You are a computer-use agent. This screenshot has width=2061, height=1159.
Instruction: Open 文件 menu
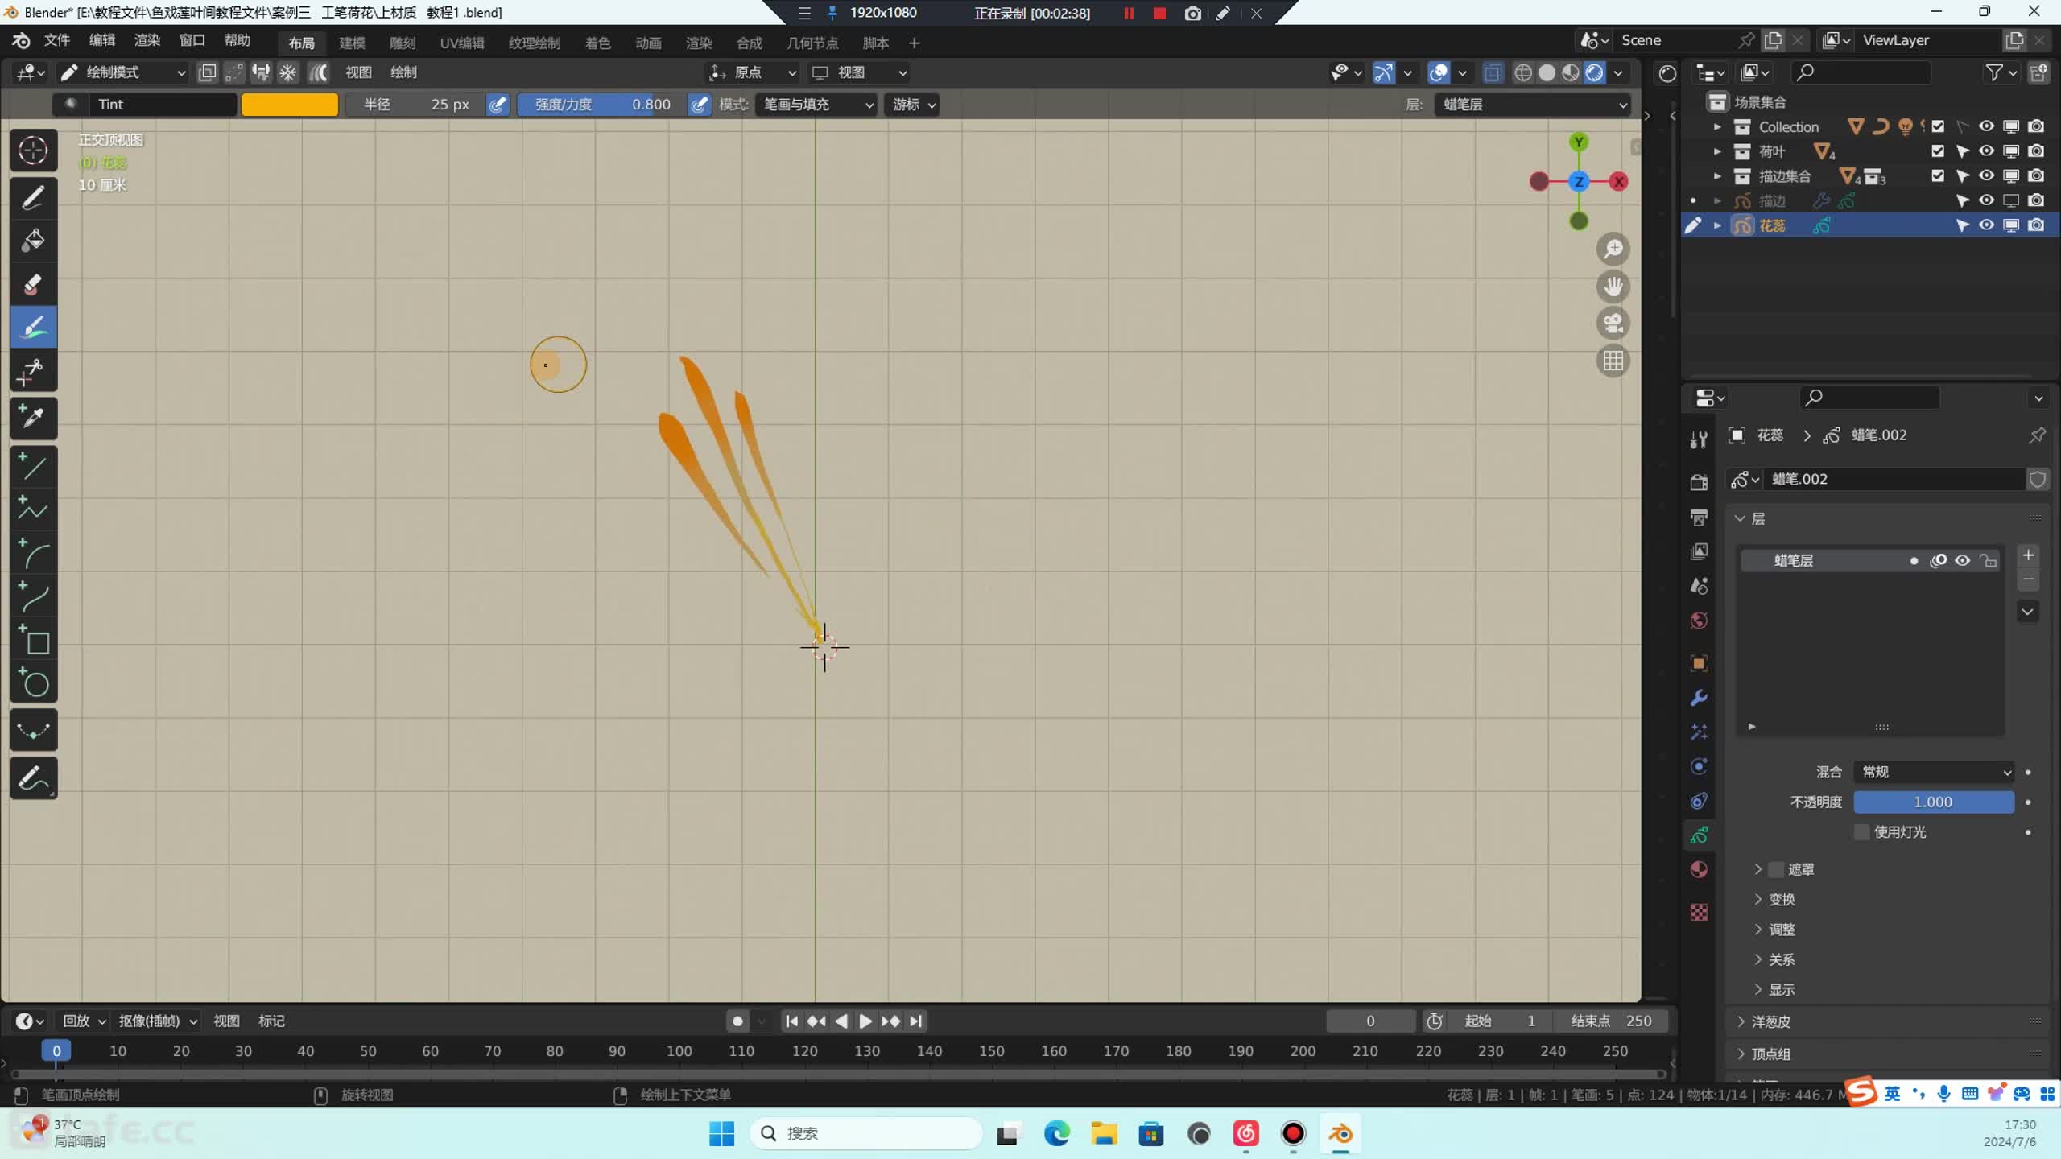coord(56,40)
